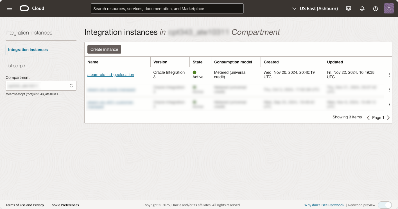Open the hamburger navigation menu
398x209 pixels.
tap(10, 8)
